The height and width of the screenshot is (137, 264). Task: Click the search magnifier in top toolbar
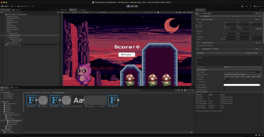[251, 6]
